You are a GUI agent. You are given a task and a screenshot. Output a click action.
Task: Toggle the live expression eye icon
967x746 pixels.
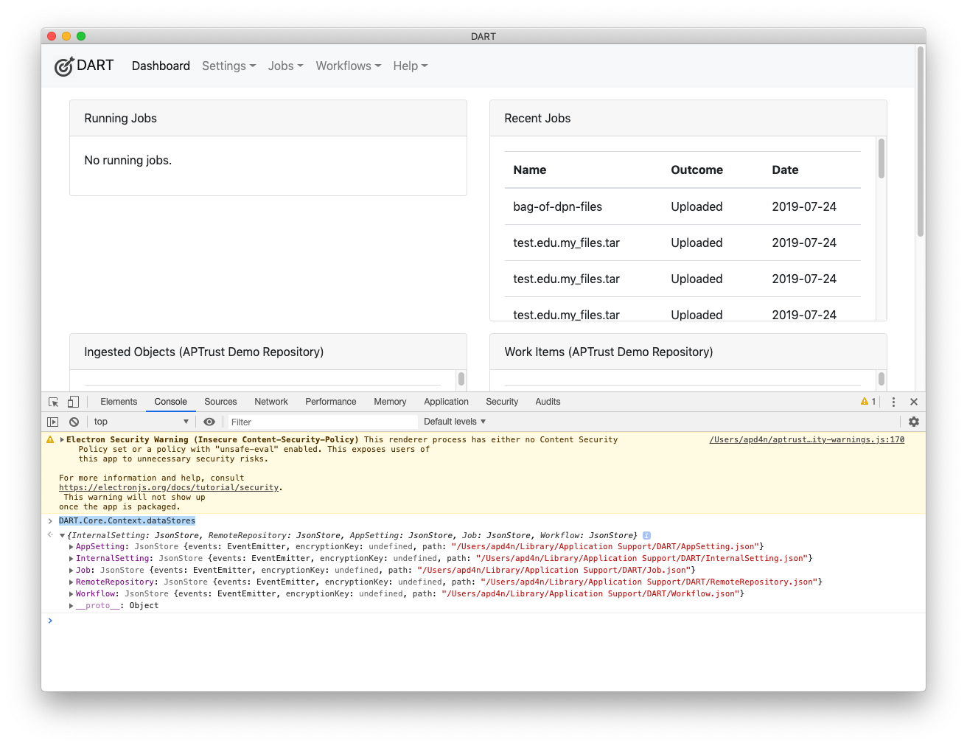tap(209, 422)
